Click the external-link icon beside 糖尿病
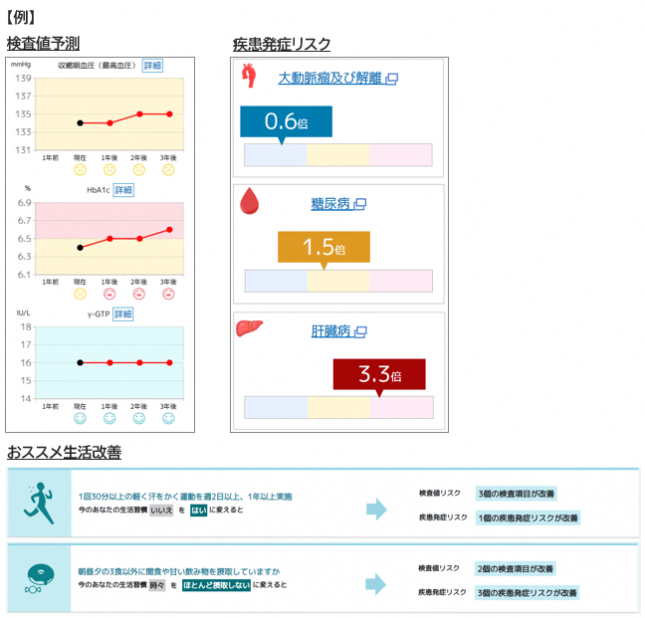This screenshot has height=618, width=645. click(360, 204)
